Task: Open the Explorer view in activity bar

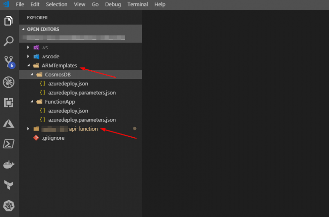Action: coord(9,21)
